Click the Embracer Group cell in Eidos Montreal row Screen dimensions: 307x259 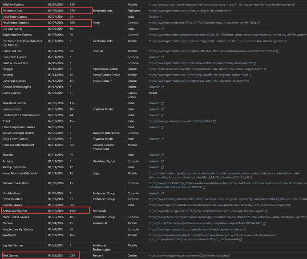click(x=104, y=199)
